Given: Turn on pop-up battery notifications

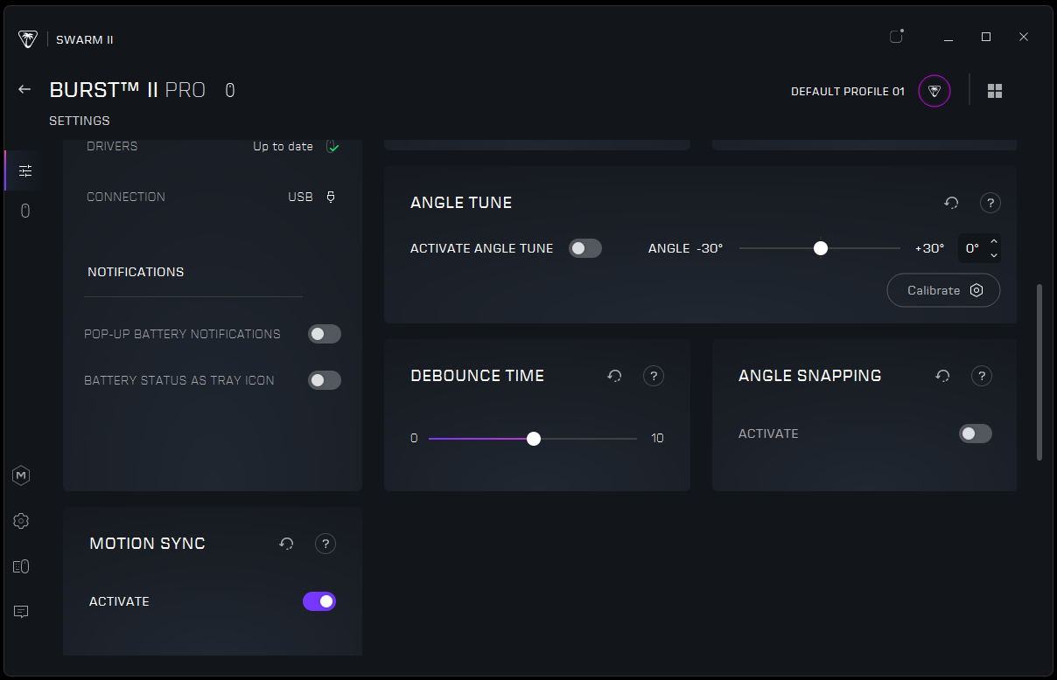Looking at the screenshot, I should tap(324, 334).
